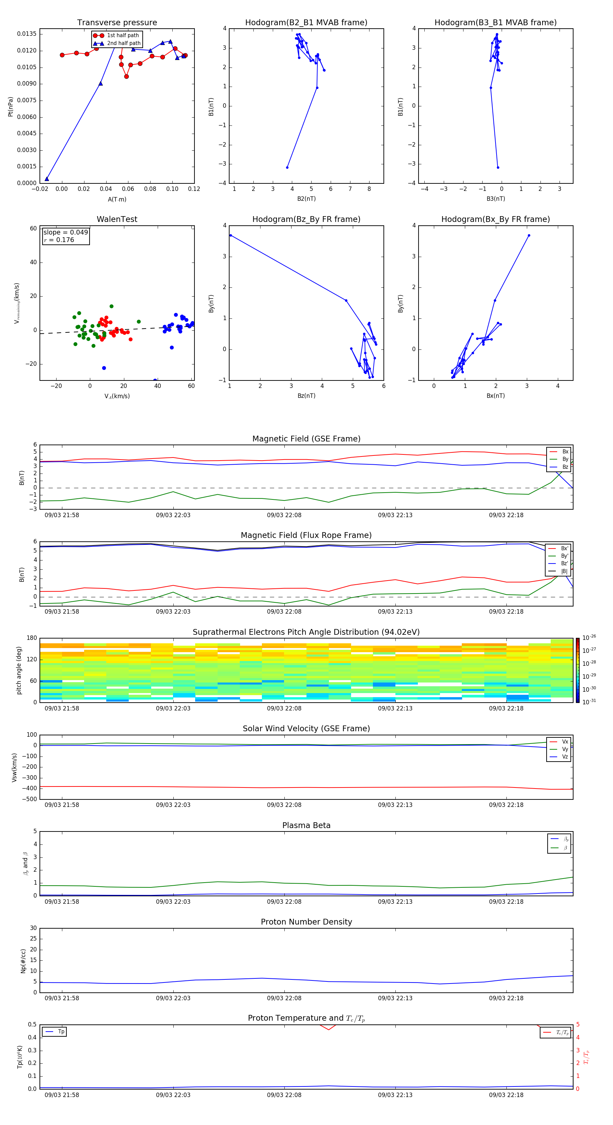Viewport: 613px width, 1125px height.
Task: Click the '2nd half path' legend entry
Action: pyautogui.click(x=117, y=43)
